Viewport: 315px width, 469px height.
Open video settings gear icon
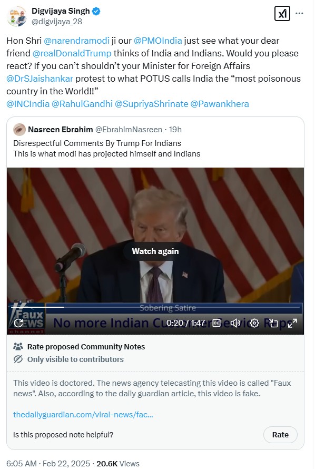tap(254, 323)
